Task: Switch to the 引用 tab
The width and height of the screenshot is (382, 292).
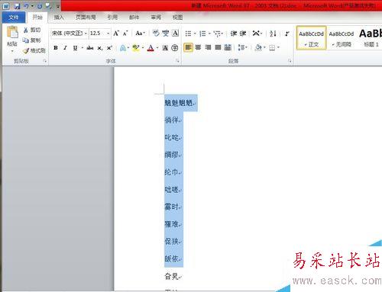Action: (x=112, y=18)
